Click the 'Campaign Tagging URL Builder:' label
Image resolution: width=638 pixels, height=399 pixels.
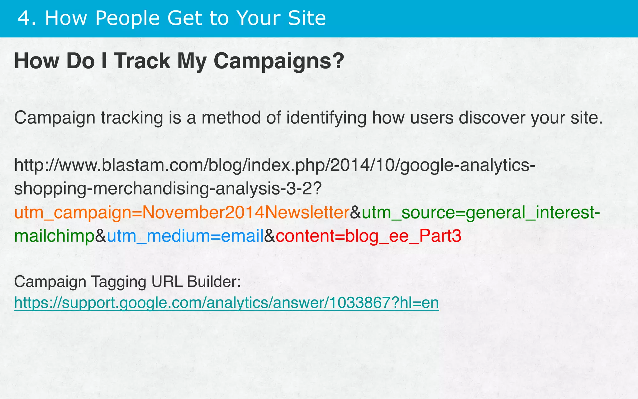click(127, 282)
